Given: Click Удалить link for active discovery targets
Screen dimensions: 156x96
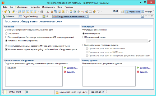Looking at the screenshot, I should 71,72.
